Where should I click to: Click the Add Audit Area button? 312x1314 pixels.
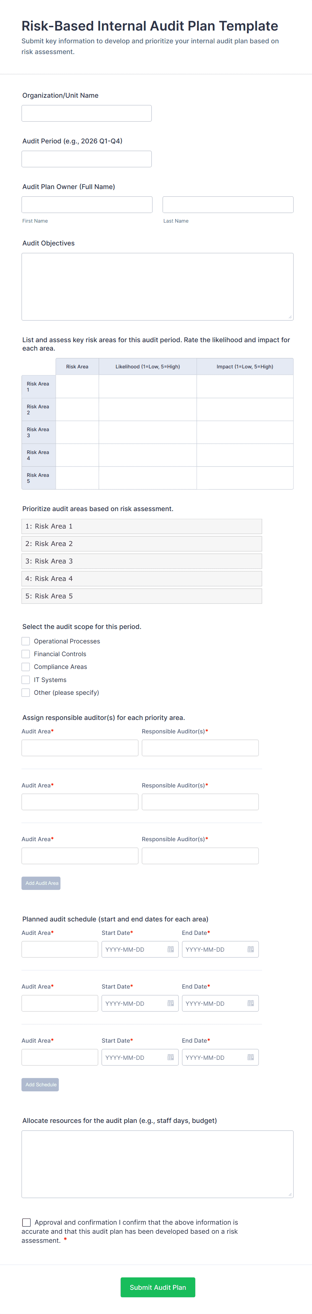click(41, 883)
